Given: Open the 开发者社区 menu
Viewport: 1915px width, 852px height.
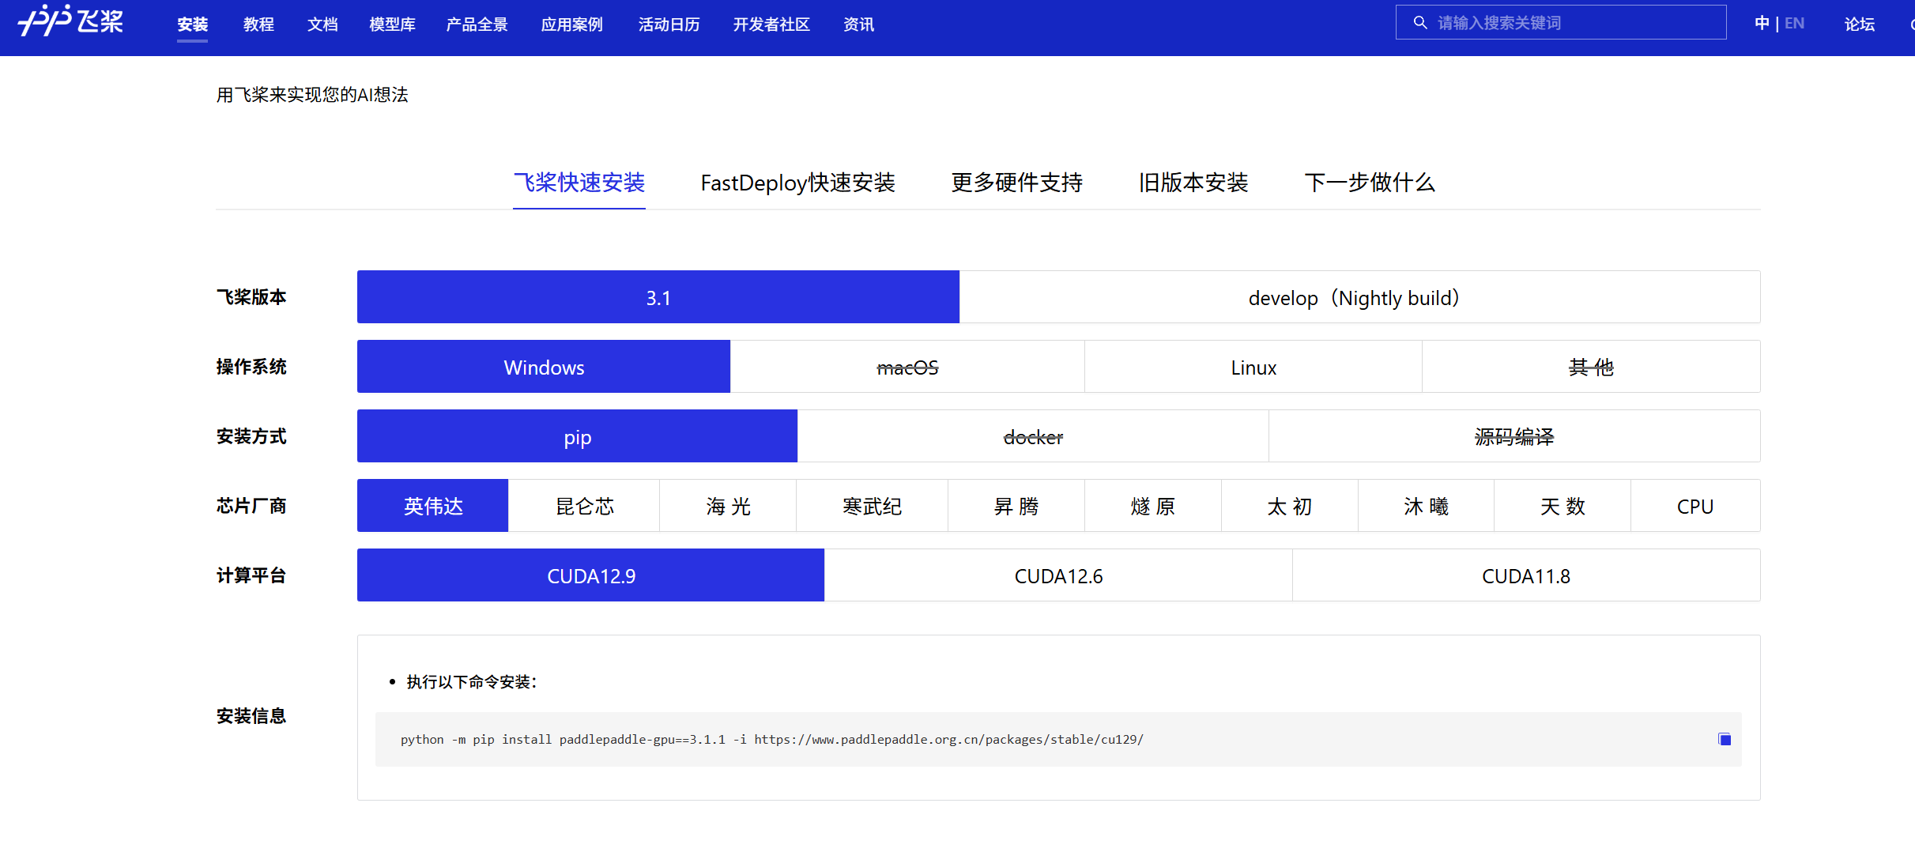Looking at the screenshot, I should (771, 25).
